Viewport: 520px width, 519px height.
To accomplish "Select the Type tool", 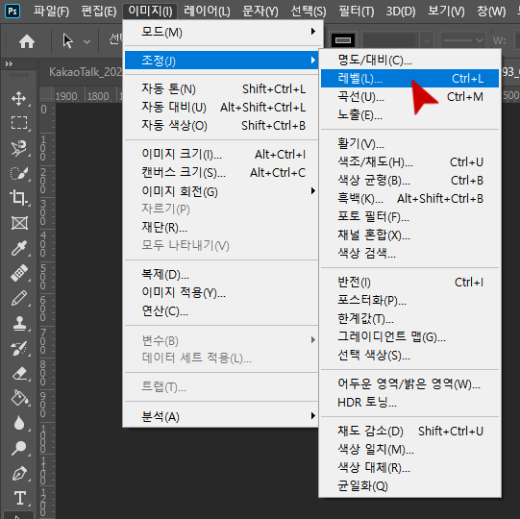I will point(19,498).
